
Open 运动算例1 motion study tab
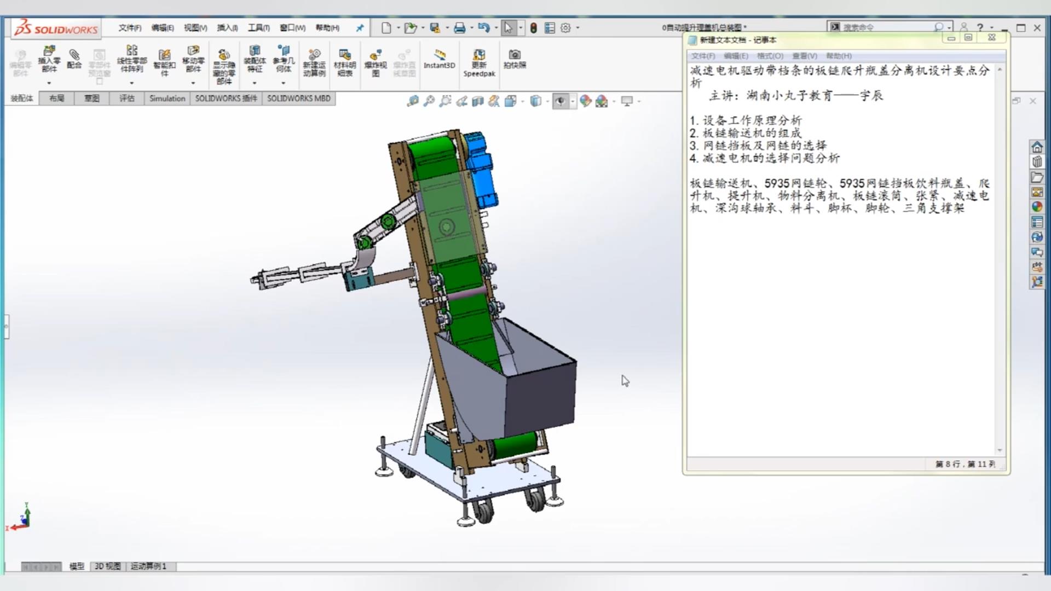148,566
